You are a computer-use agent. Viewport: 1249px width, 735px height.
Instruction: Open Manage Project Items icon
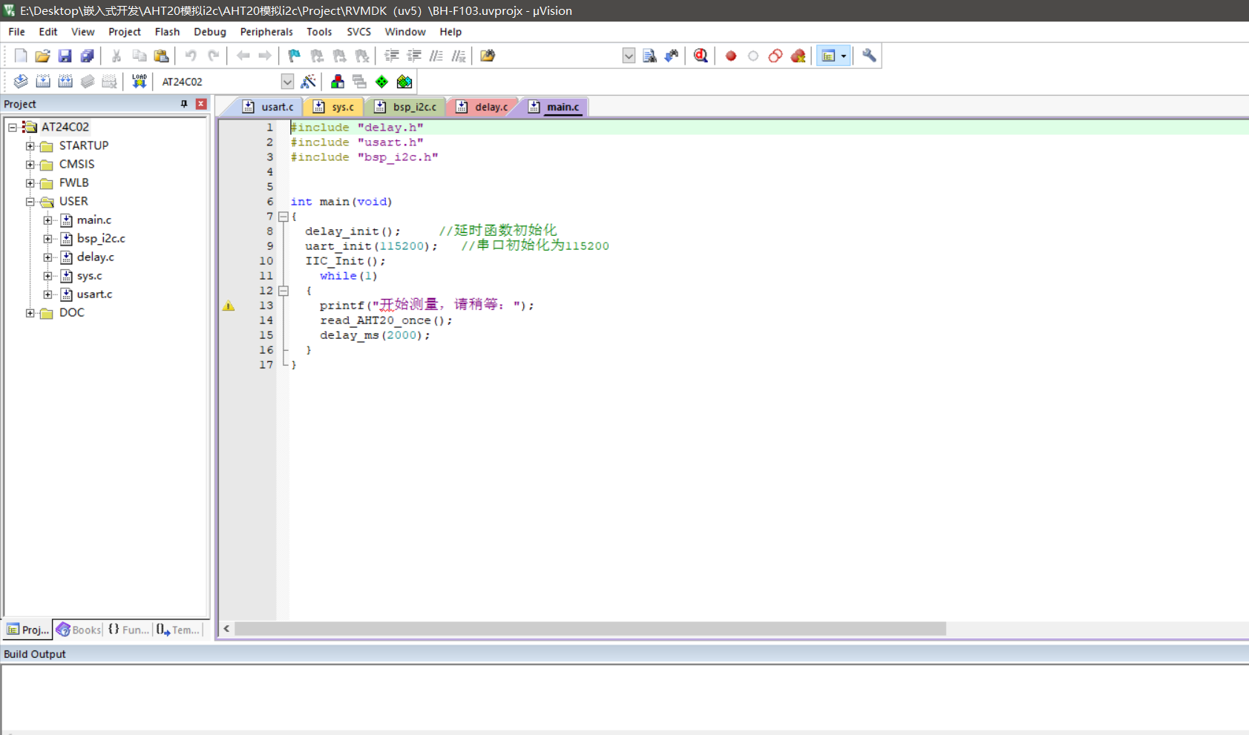338,82
